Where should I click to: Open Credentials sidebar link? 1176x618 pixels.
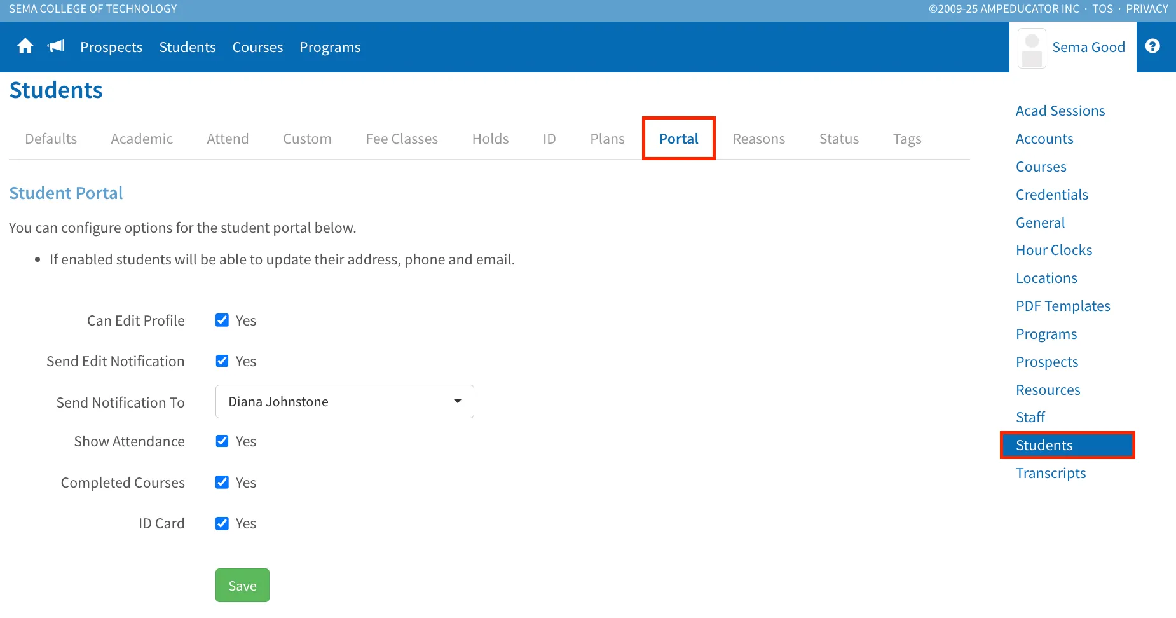click(1052, 195)
